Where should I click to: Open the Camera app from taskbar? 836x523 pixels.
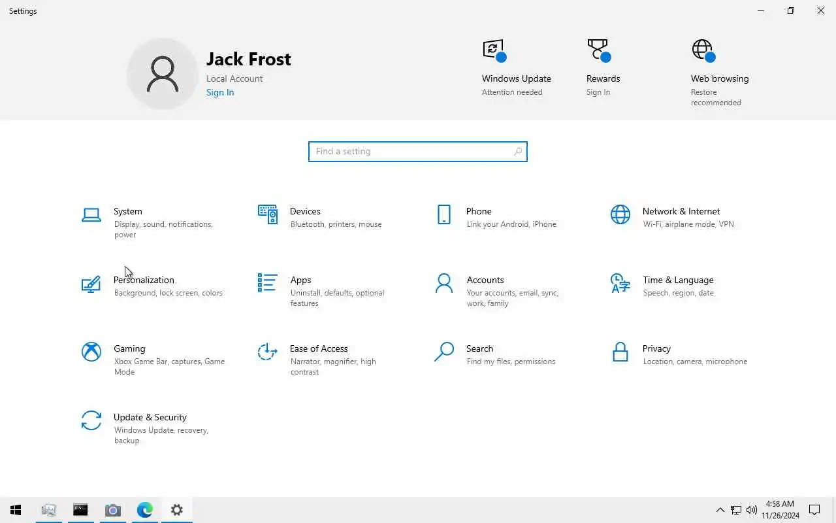coord(113,510)
